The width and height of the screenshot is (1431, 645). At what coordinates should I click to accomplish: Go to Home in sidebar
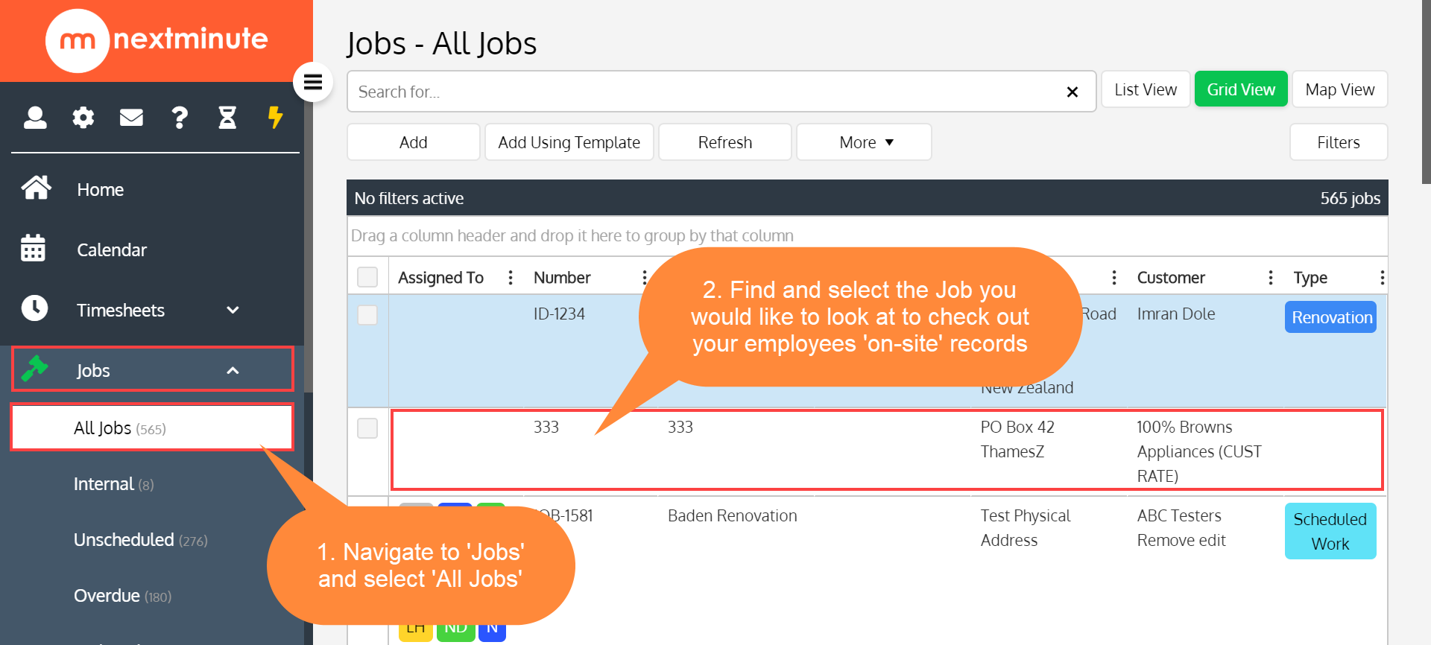(x=100, y=190)
